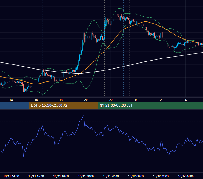This screenshot has width=203, height=179.
Task: Click the ロンドン 15:30-21:00 JST session bar
Action: (63, 105)
